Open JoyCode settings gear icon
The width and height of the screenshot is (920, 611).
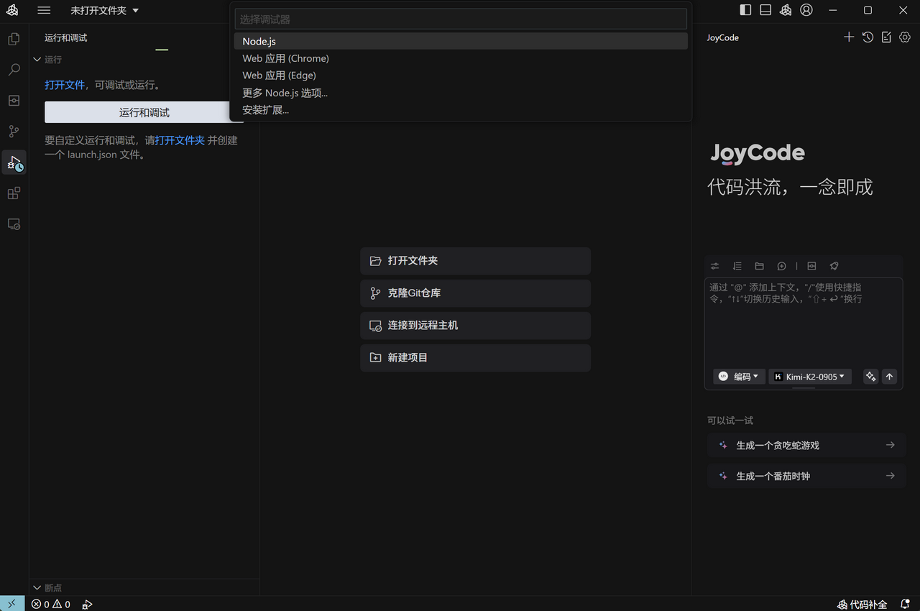tap(904, 37)
